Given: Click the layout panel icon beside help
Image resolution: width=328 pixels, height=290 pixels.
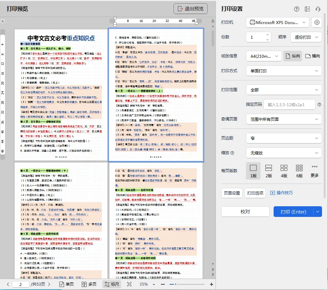Looking at the screenshot, I should click(x=307, y=9).
